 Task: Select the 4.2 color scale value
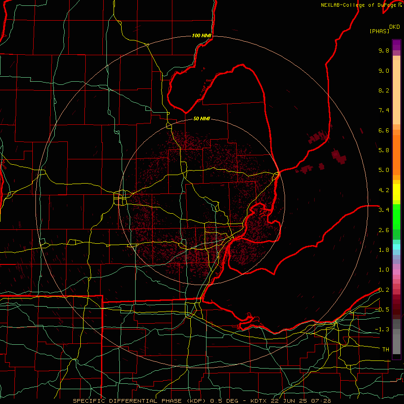tap(384, 190)
